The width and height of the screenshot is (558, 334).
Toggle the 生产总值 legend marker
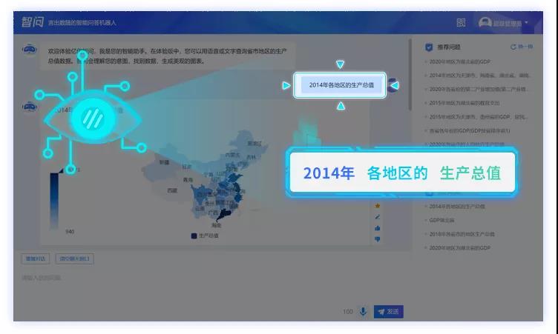pos(194,236)
